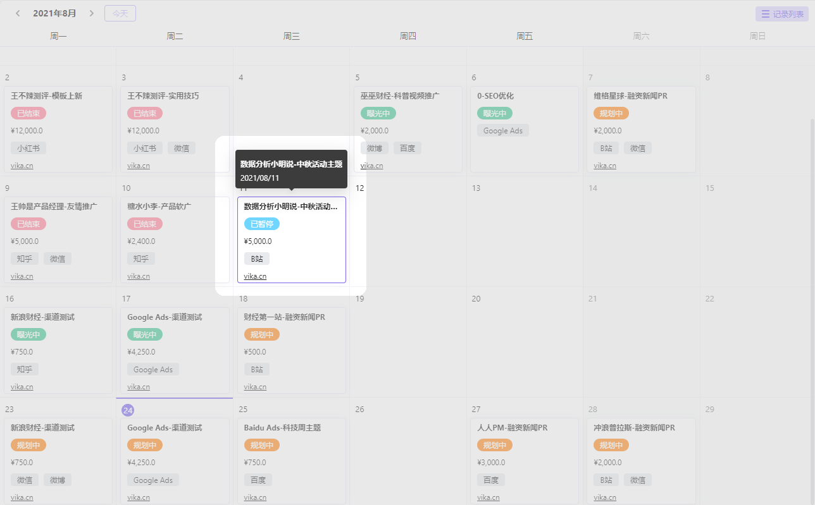Click the 已暂停 status tag on August 11
The width and height of the screenshot is (815, 505).
(x=261, y=224)
